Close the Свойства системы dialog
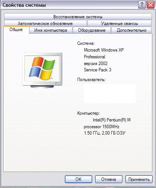 (150, 5)
